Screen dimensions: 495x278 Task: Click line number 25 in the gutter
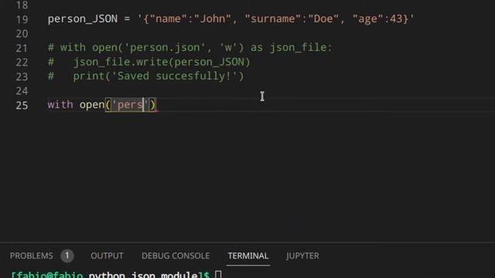tap(22, 105)
